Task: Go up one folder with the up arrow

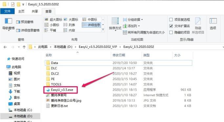Action: pyautogui.click(x=24, y=47)
